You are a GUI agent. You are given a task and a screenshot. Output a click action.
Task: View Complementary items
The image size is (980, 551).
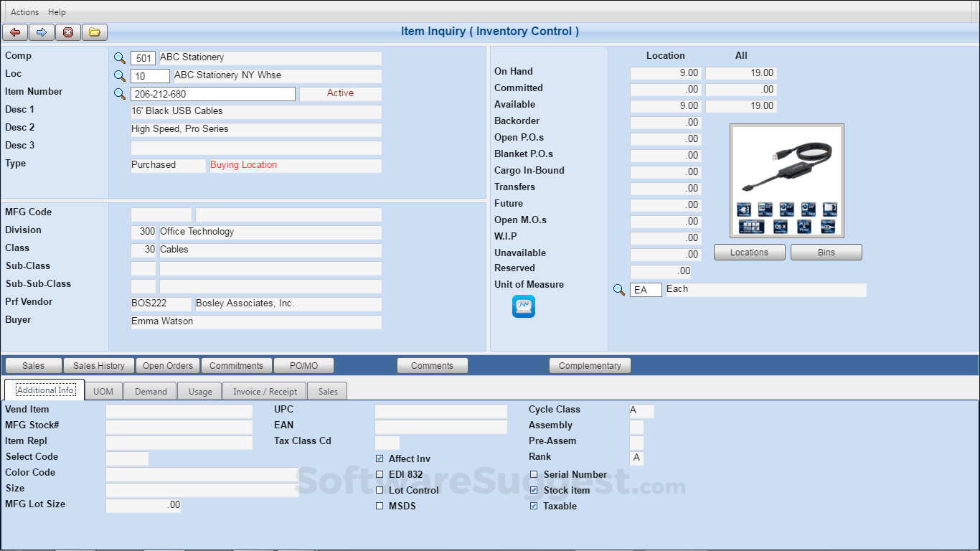pyautogui.click(x=590, y=365)
